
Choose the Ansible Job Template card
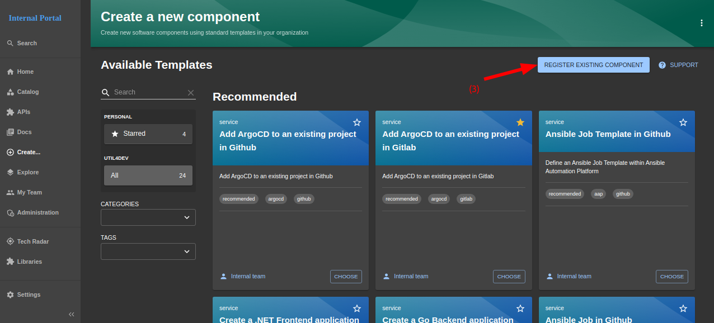coord(671,277)
